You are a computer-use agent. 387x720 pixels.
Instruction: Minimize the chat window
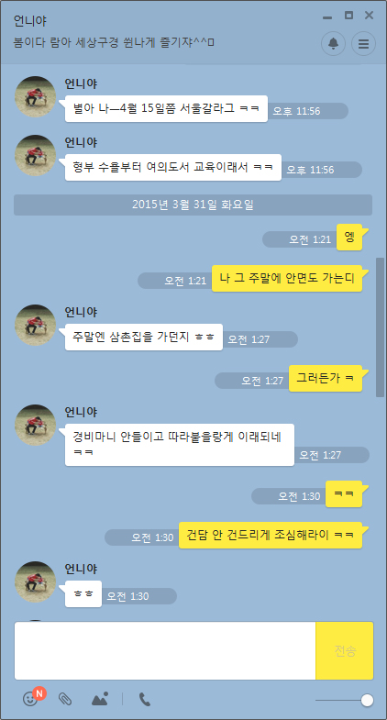coord(327,17)
